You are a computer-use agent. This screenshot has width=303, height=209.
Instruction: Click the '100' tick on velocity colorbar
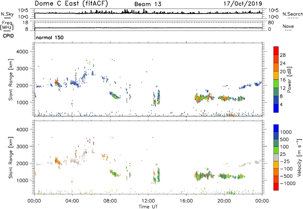tap(284, 147)
